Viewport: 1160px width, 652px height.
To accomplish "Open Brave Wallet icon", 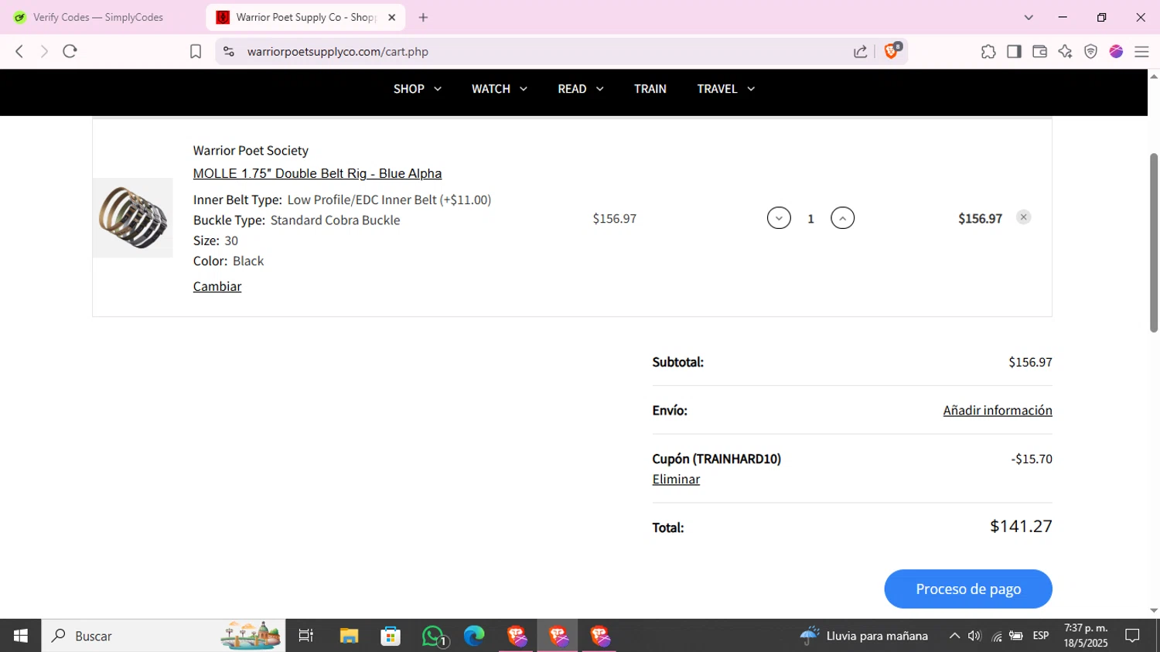I will 1039,51.
